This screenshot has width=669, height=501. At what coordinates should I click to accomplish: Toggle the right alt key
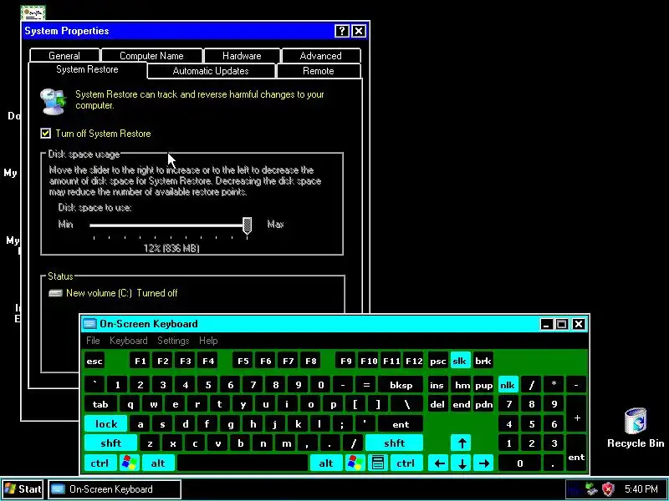pos(326,463)
